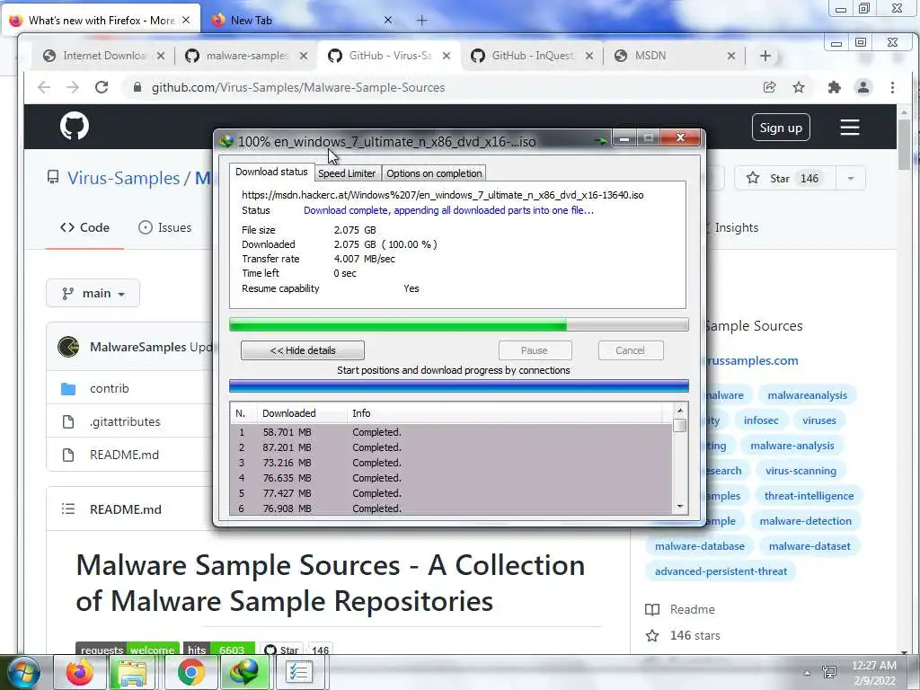The width and height of the screenshot is (920, 690).
Task: Click the network tray icon
Action: [829, 672]
